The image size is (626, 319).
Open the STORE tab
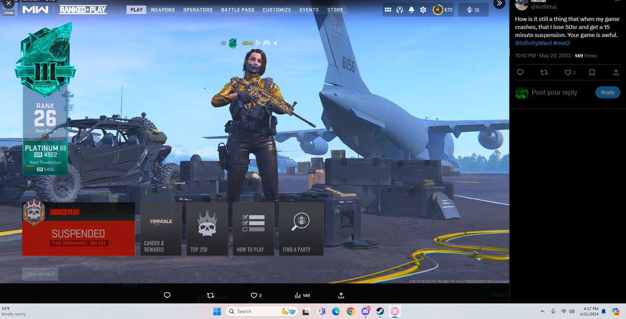coord(335,10)
